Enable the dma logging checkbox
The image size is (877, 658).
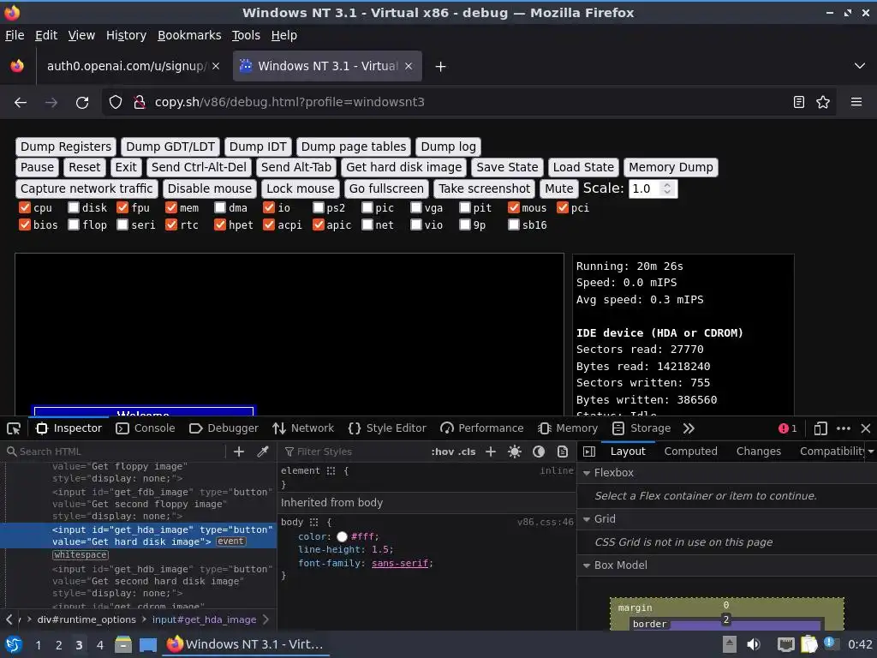220,208
